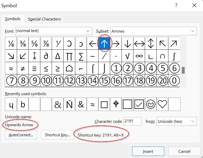
Task: Open the Symbols tab
Action: pyautogui.click(x=13, y=19)
